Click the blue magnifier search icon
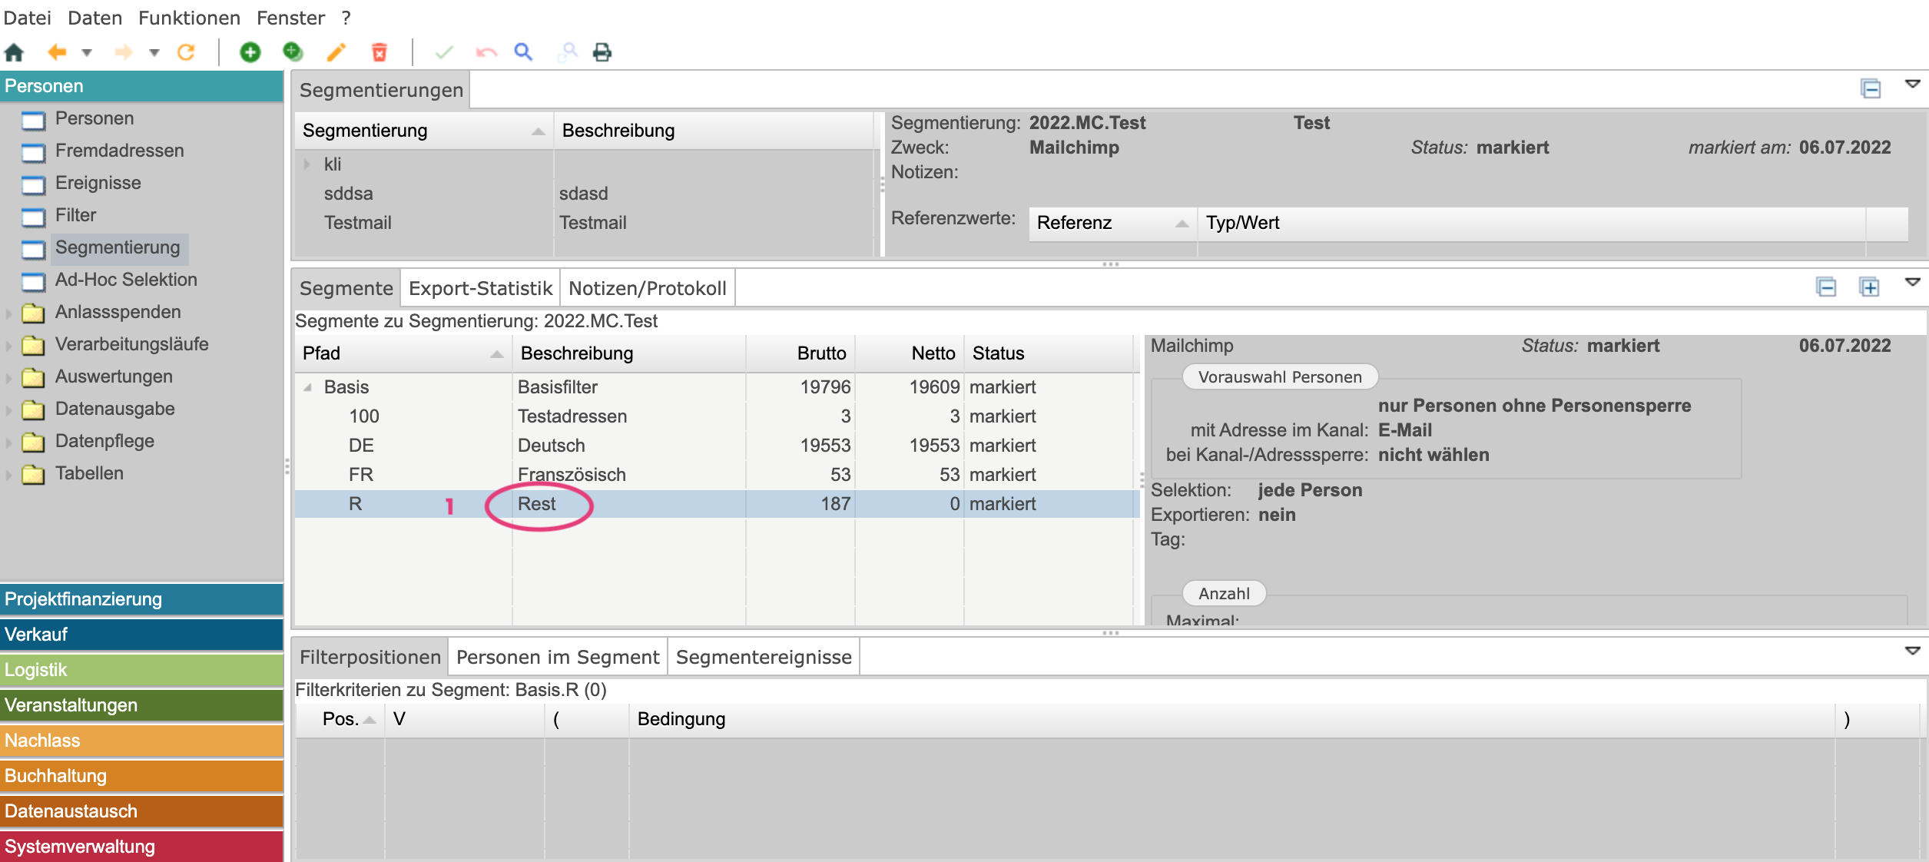Viewport: 1929px width, 862px height. point(523,52)
